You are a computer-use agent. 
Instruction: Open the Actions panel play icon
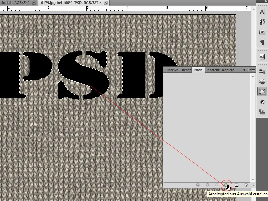coord(262,32)
